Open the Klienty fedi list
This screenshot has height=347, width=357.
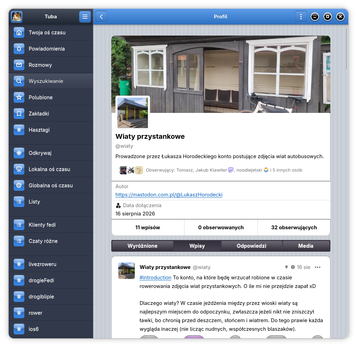coord(51,225)
